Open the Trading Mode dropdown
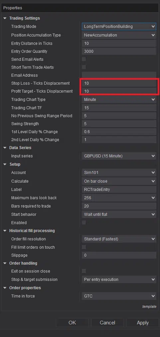 click(119, 27)
